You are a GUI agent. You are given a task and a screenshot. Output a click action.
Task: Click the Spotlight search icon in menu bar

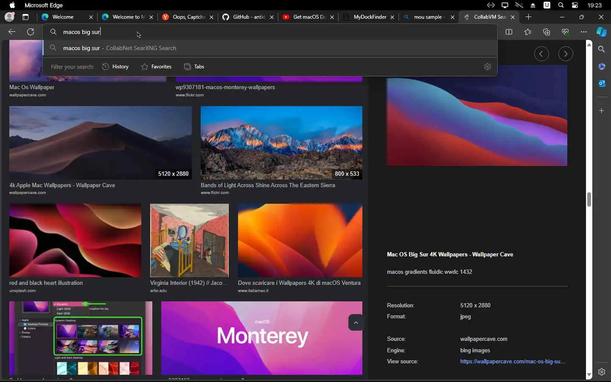(x=561, y=5)
